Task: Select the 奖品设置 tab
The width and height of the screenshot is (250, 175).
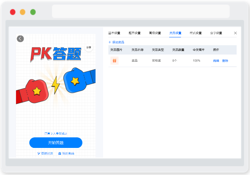Action: click(175, 33)
